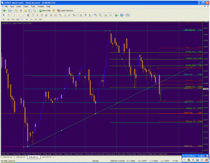
Task: Click the 2008.05.13 20:00 status bar date
Action: (118, 161)
